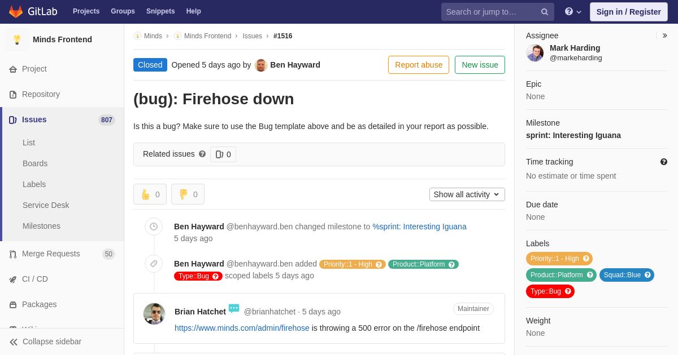The image size is (678, 355).
Task: Click the Packages icon in sidebar
Action: pos(13,305)
